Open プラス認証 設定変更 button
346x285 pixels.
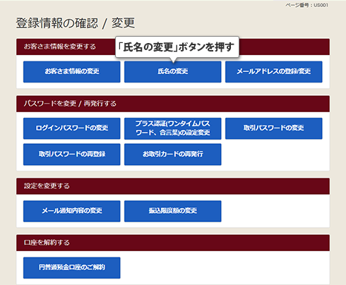tap(173, 128)
